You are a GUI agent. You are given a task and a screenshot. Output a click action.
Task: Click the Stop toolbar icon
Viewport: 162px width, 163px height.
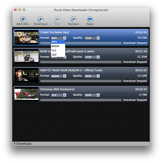pos(57,19)
